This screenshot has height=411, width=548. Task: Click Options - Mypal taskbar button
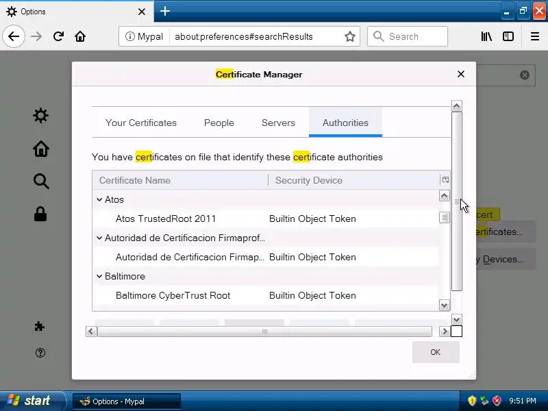(x=127, y=401)
